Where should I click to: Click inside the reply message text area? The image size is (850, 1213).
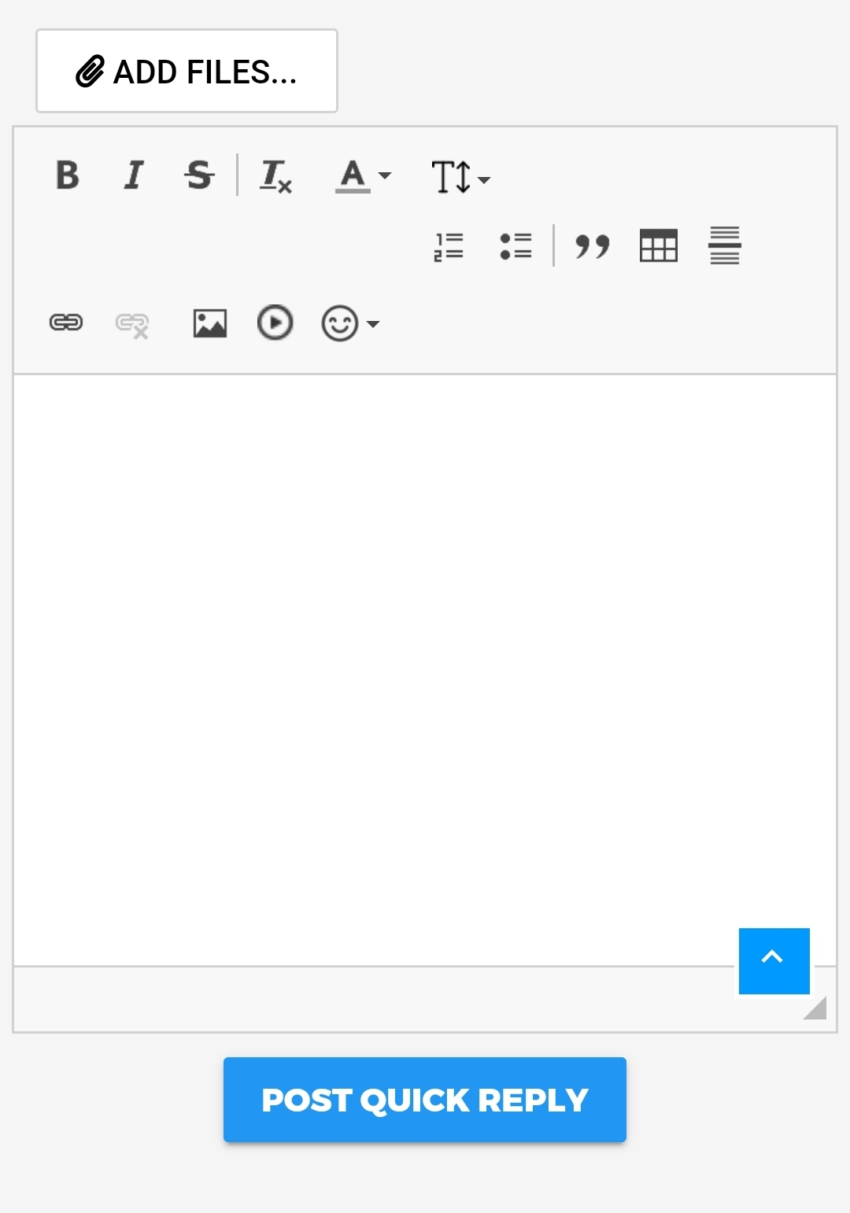[x=425, y=670]
